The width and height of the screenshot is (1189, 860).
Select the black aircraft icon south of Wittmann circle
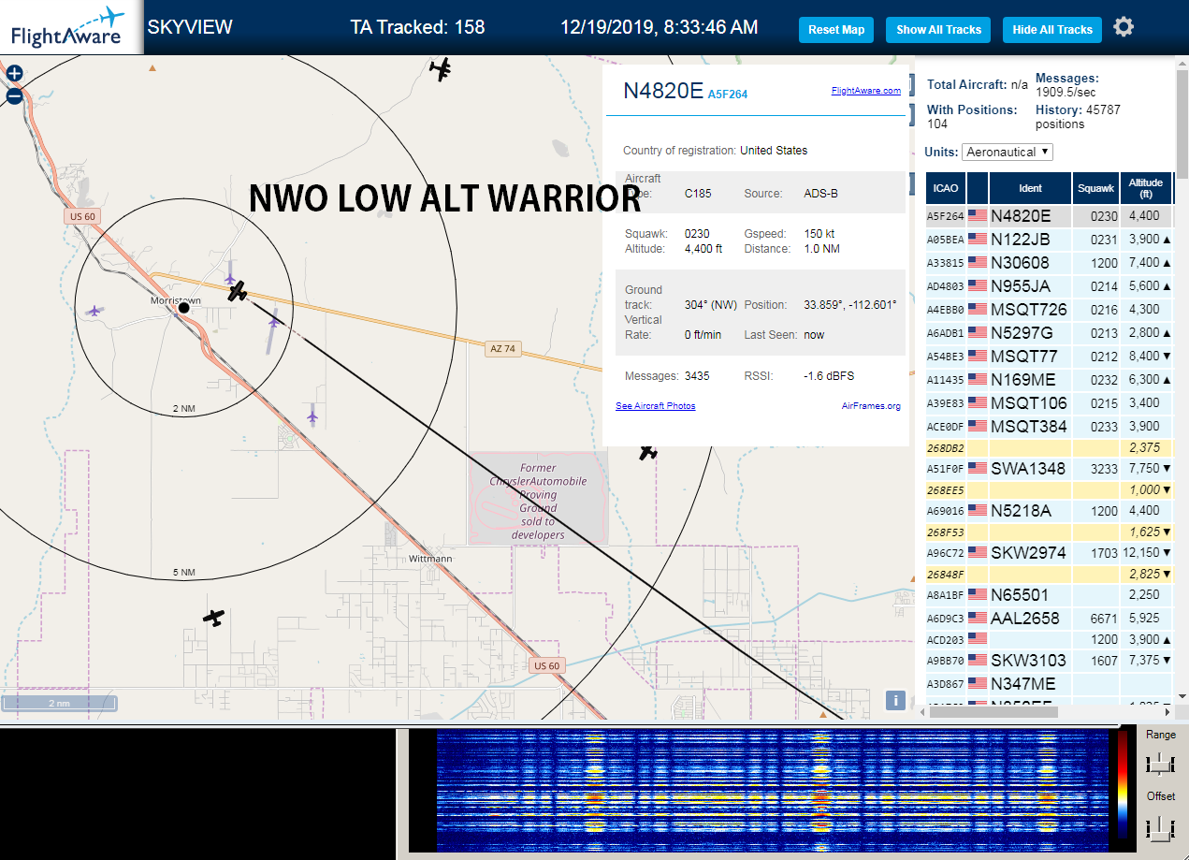tap(215, 618)
